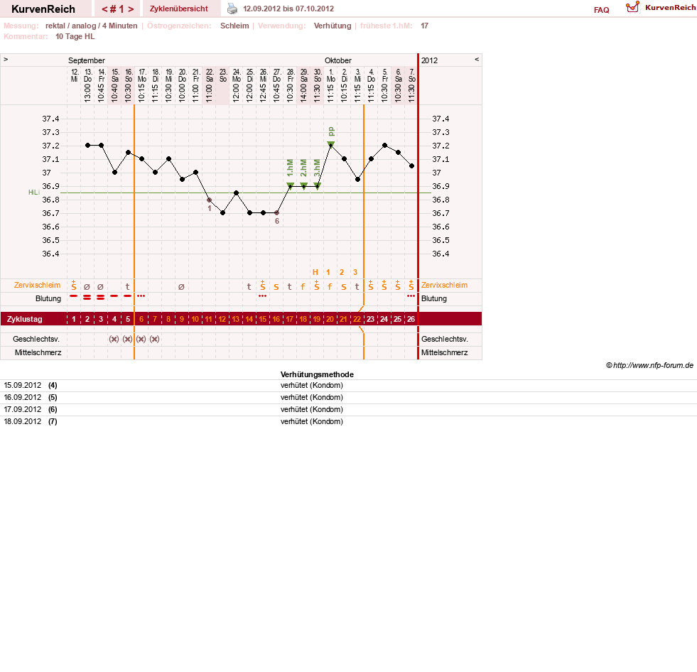Select cycle day 6 in Zyklustag row
Image resolution: width=697 pixels, height=672 pixels.
[x=141, y=319]
